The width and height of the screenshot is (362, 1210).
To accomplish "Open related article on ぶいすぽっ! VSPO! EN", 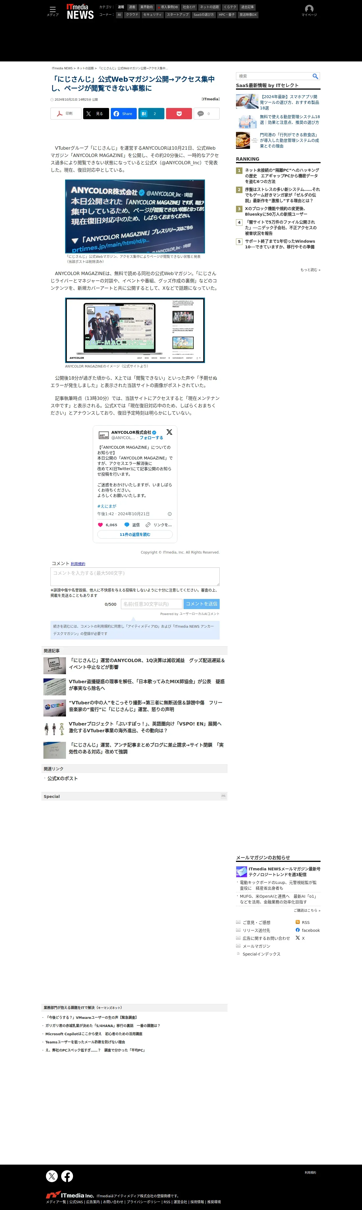I will tap(145, 727).
